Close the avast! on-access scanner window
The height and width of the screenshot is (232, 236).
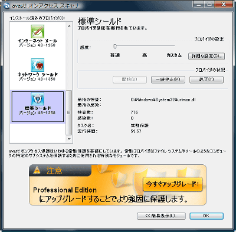pos(224,4)
